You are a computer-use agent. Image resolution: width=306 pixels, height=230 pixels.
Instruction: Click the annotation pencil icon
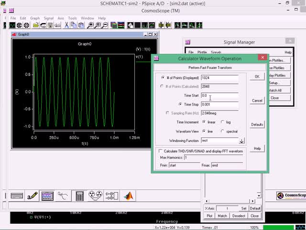click(x=32, y=195)
